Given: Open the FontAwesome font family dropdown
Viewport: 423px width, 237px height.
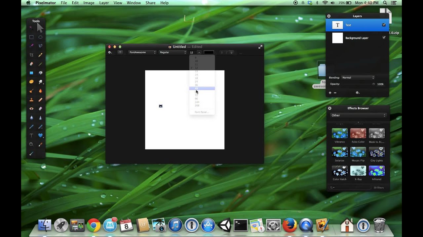Looking at the screenshot, I should (x=142, y=52).
